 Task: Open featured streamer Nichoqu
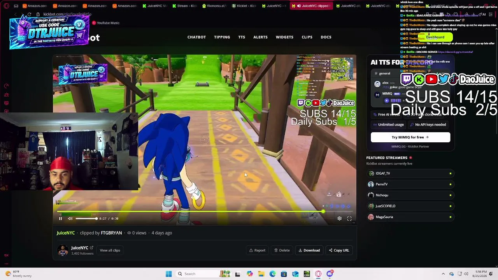[410, 195]
